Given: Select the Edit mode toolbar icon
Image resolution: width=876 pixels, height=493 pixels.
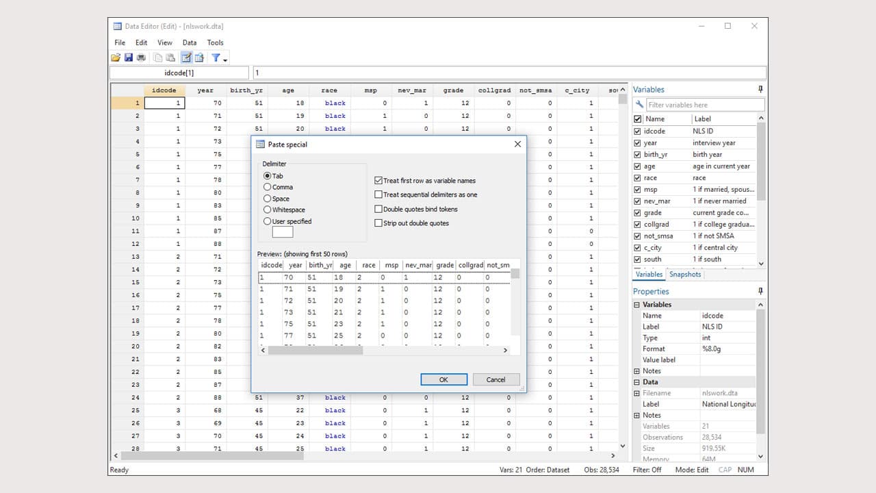Looking at the screenshot, I should click(185, 58).
